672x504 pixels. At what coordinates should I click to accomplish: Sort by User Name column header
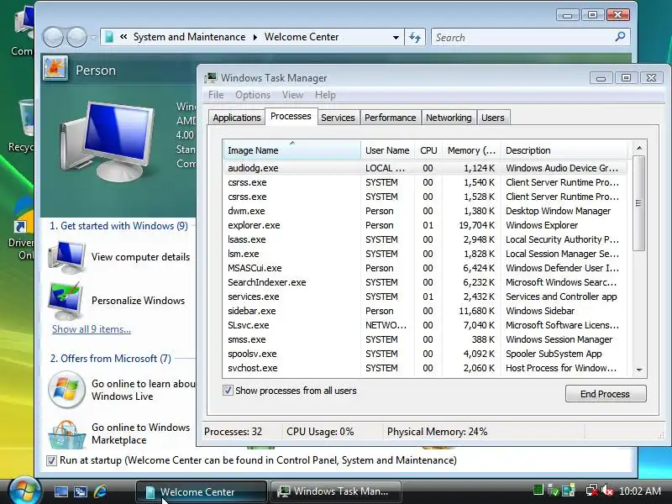point(387,150)
